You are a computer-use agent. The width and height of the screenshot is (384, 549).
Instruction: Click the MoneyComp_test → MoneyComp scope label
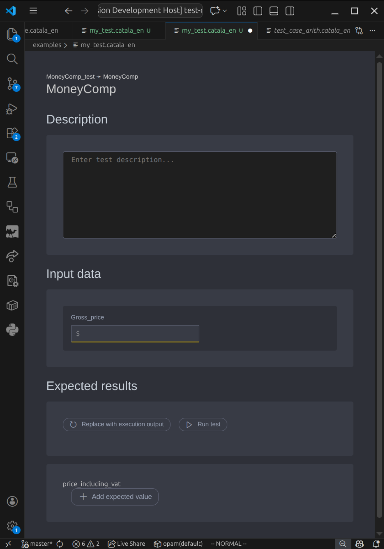coord(92,77)
